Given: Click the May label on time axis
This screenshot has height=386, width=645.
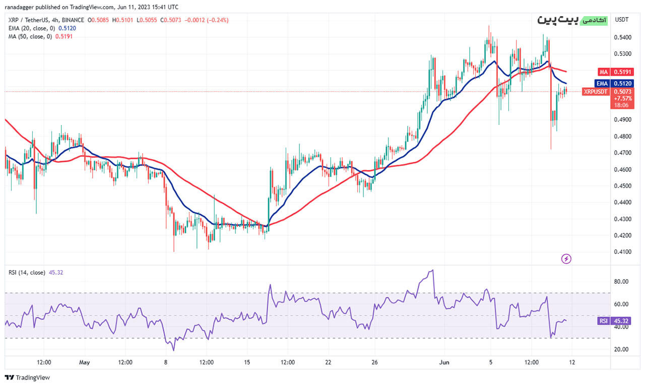Looking at the screenshot, I should click(x=84, y=362).
